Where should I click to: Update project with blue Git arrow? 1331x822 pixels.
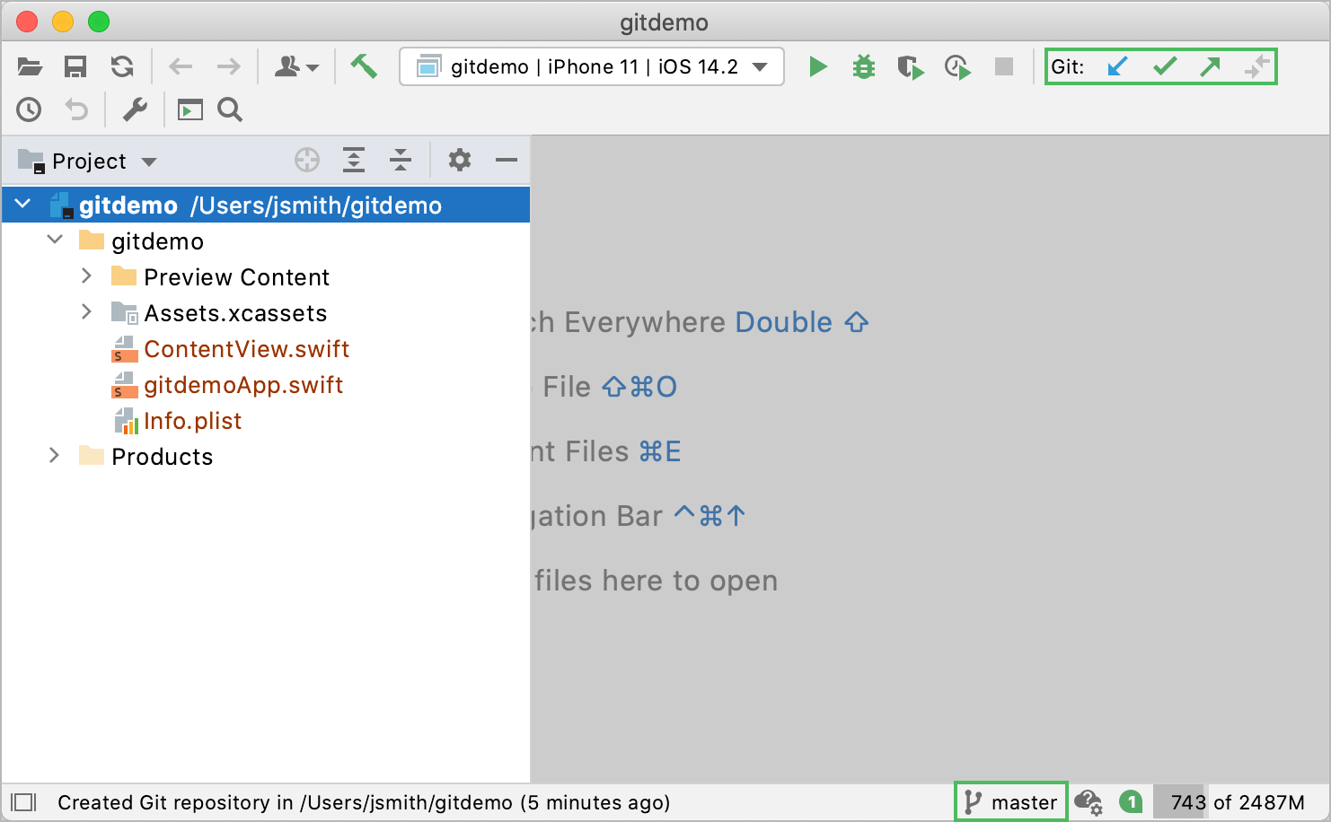point(1117,66)
